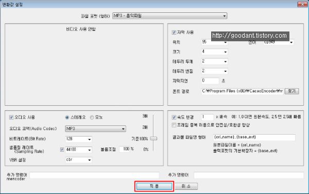Click the 비디오 사용 안함 text
This screenshot has height=194, width=309.
click(81, 29)
